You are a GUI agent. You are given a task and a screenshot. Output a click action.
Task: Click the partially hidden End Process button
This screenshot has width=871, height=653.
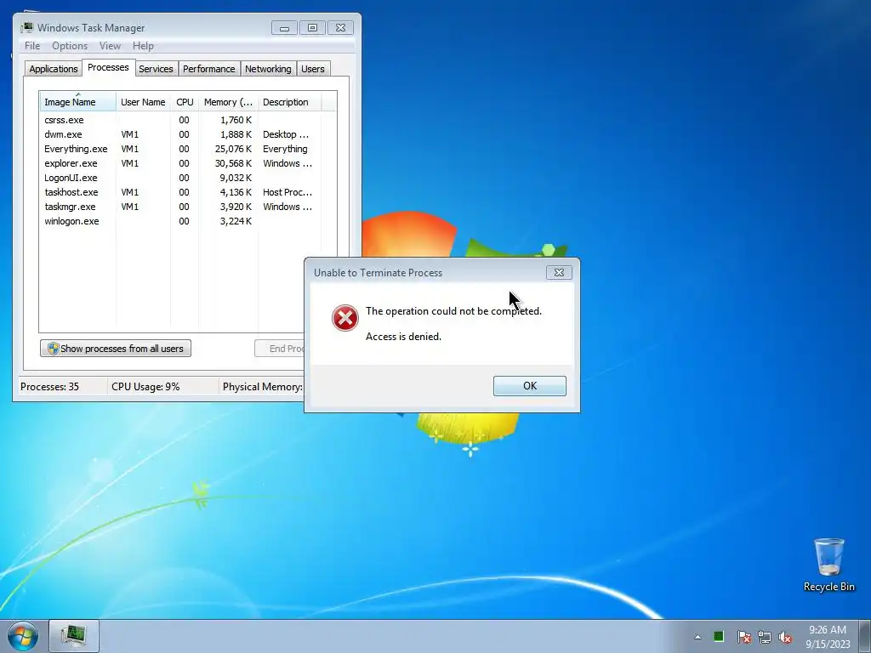coord(279,348)
